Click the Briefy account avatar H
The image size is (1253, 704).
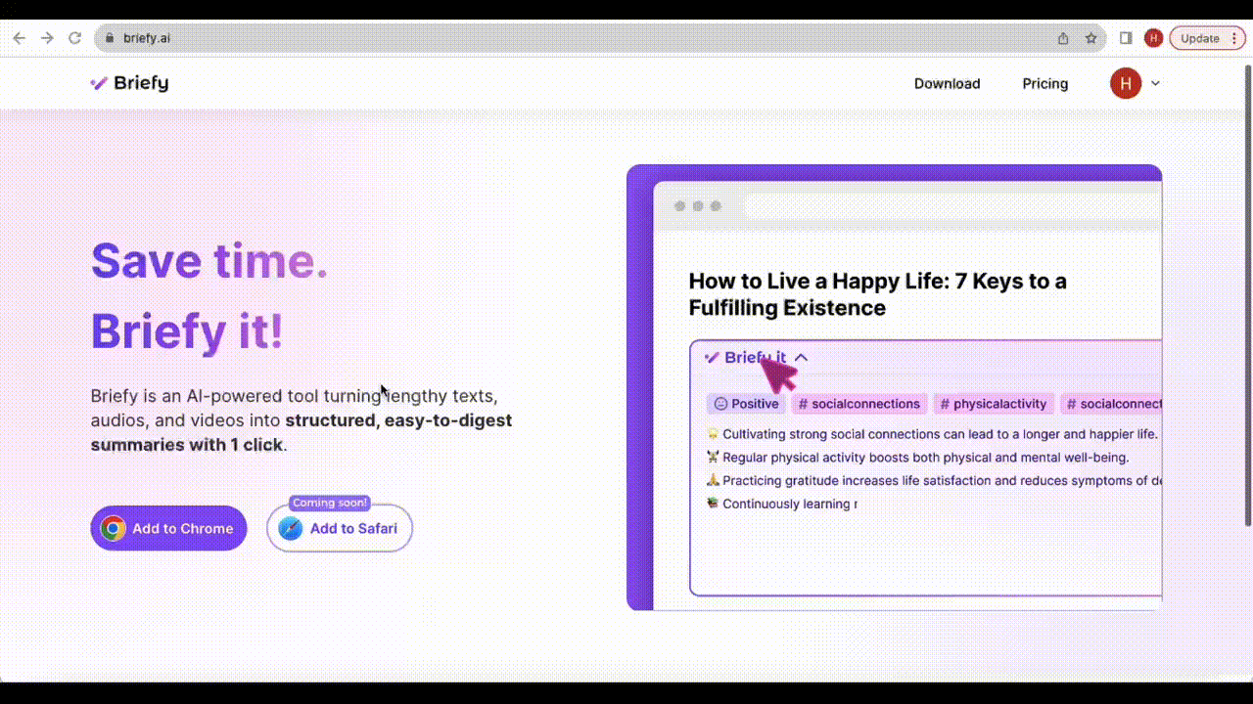click(x=1126, y=83)
